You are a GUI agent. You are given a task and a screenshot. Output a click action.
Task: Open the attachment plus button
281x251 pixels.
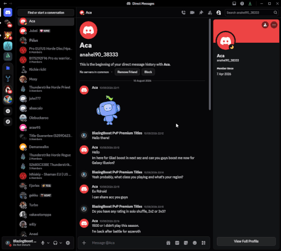point(84,243)
